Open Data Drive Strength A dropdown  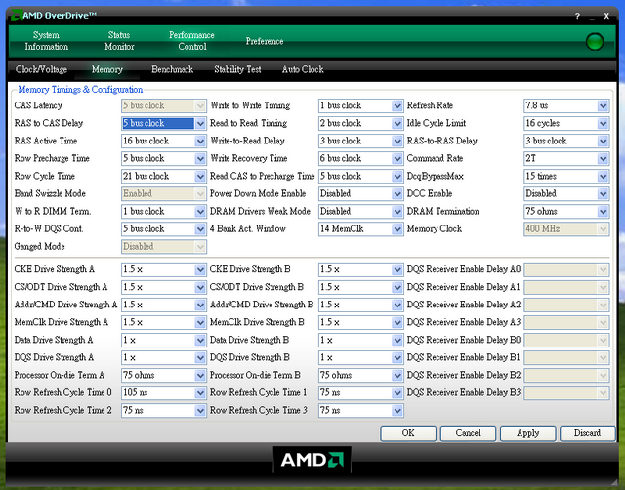(x=164, y=340)
